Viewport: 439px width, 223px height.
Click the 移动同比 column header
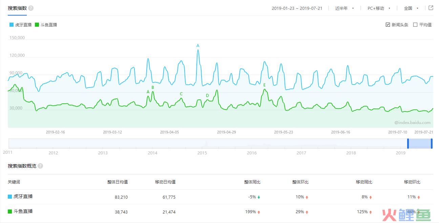(364, 182)
